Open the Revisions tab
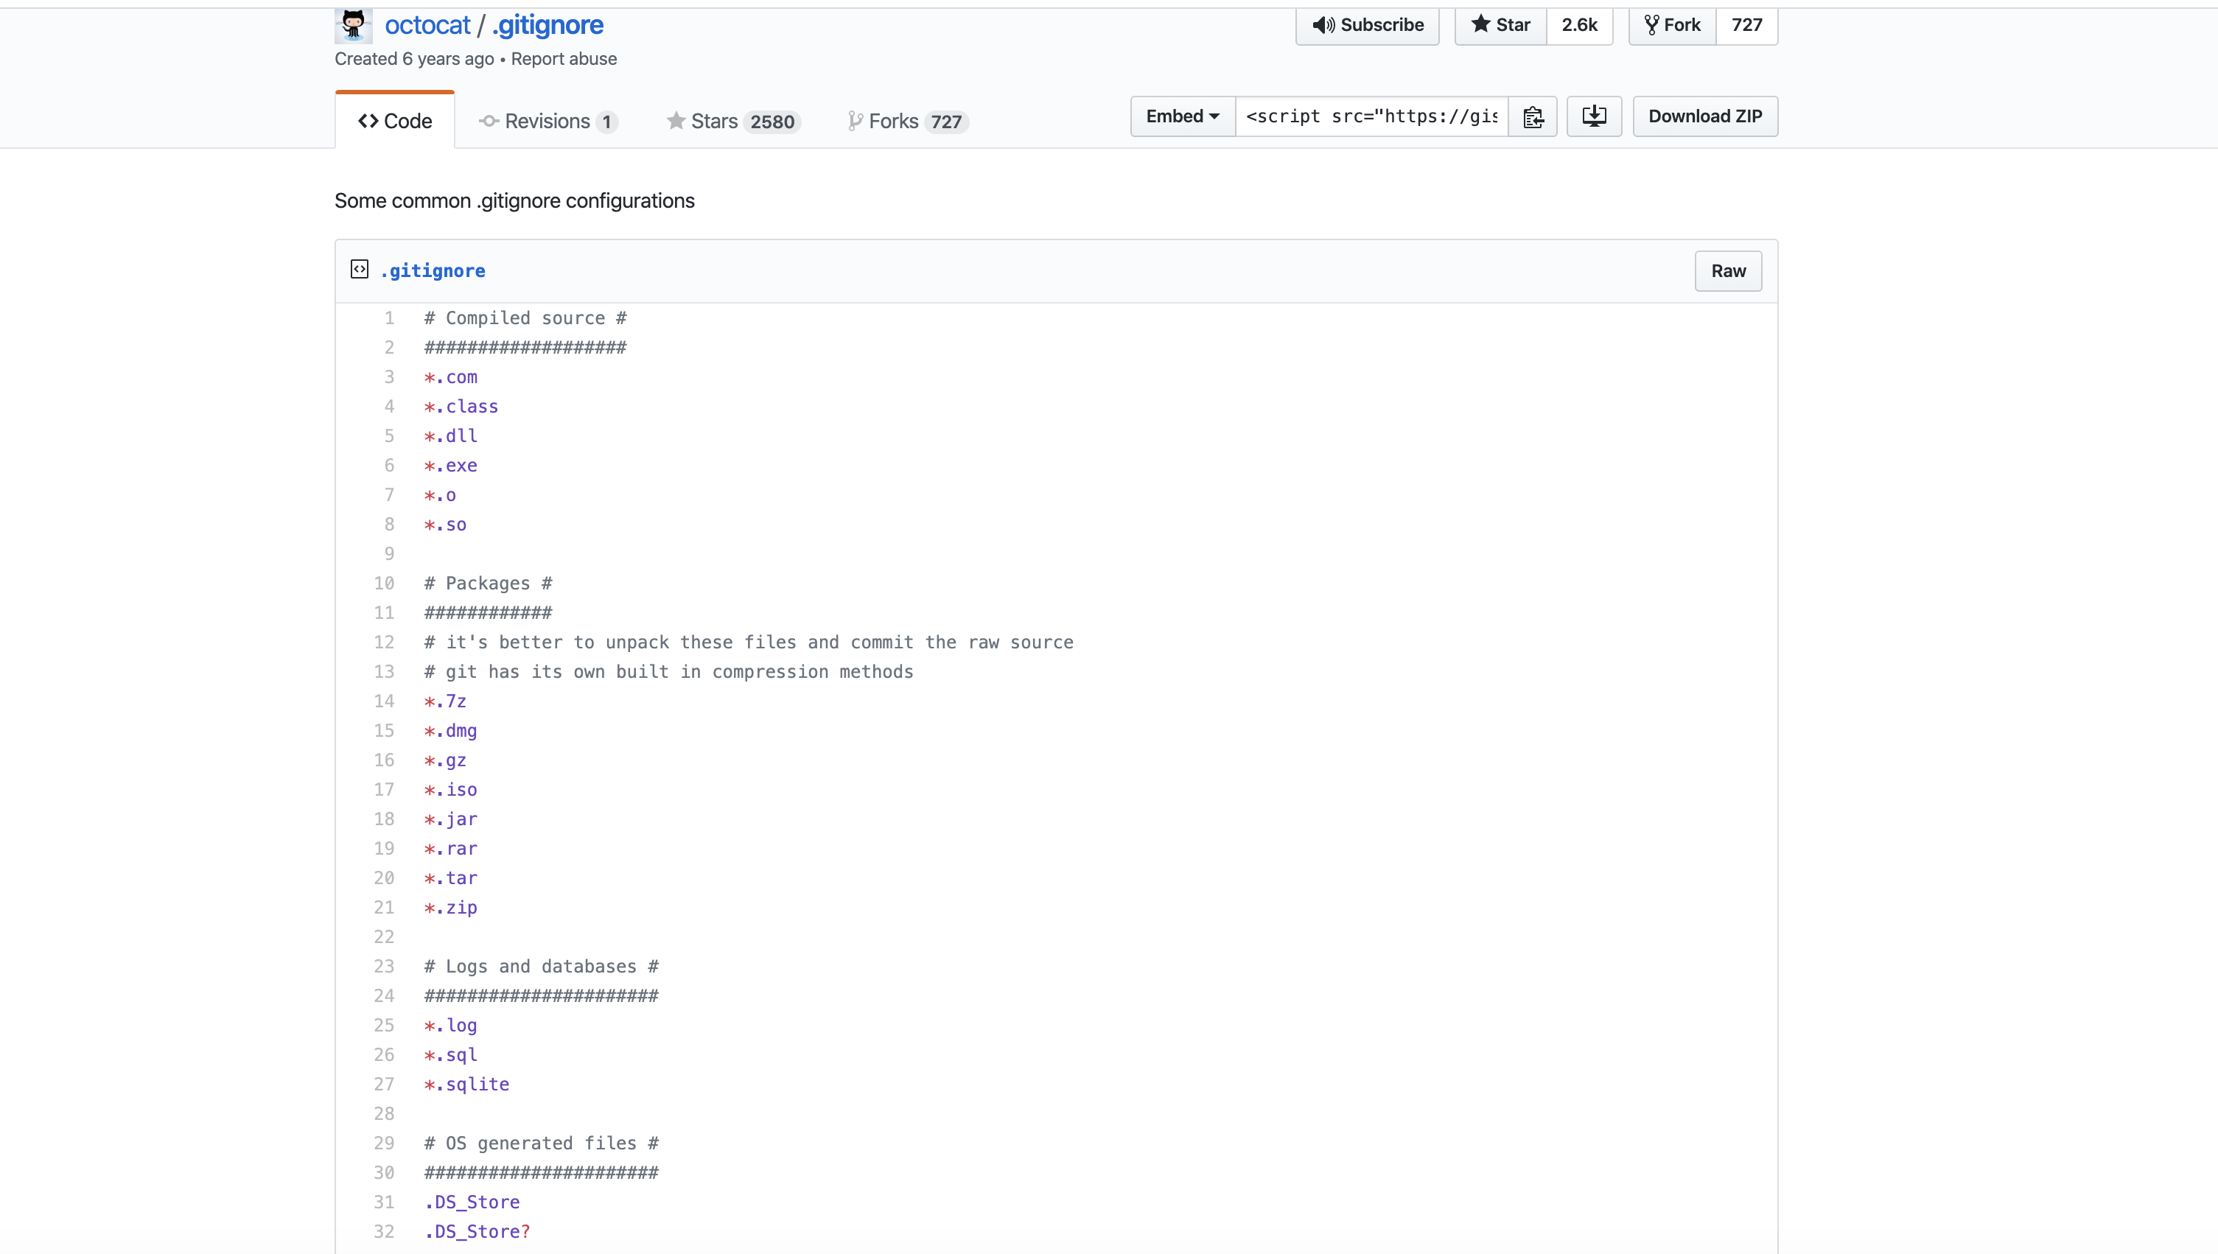2218x1254 pixels. [x=547, y=122]
